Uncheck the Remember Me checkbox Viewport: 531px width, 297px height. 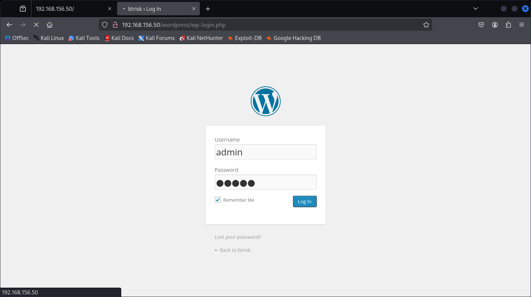point(218,200)
